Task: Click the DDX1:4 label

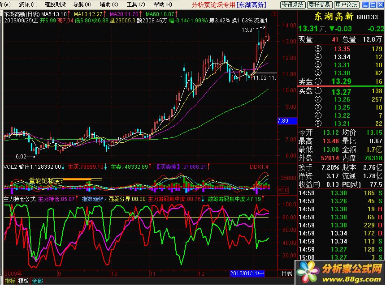Action: (x=259, y=167)
